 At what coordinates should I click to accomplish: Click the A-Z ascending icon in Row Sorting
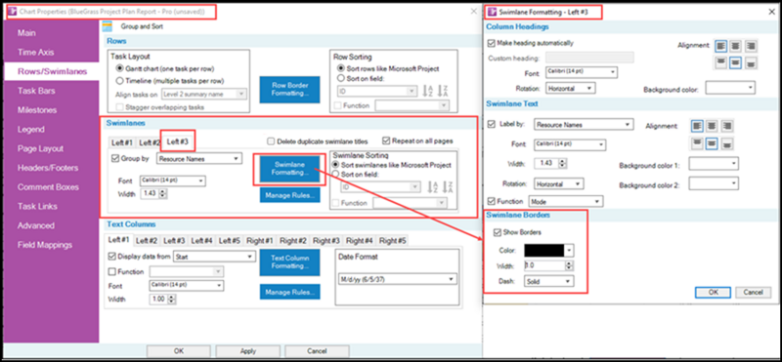[x=427, y=91]
